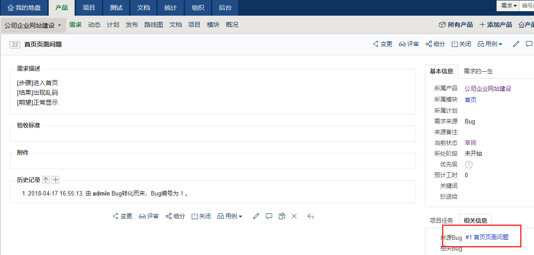The width and height of the screenshot is (534, 255).
Task: Switch to 项目任务 tab
Action: coord(441,220)
